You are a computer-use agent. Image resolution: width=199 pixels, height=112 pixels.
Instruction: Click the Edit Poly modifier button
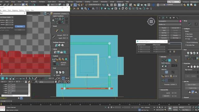click(x=164, y=33)
